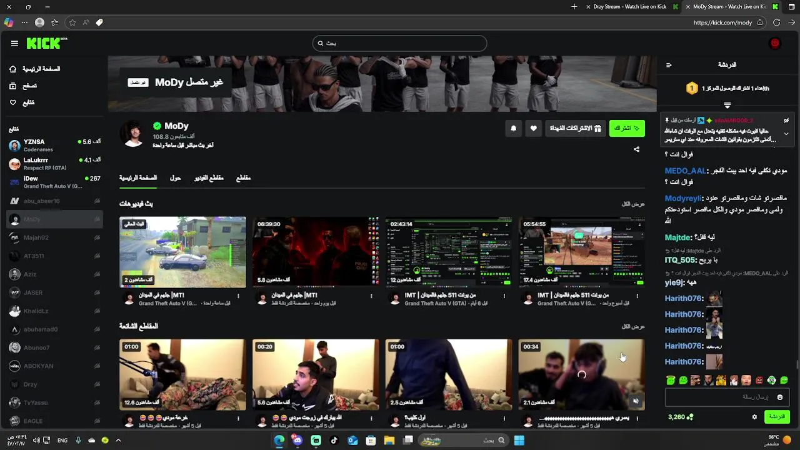Open the Following (متابع) sidebar heart item
Viewport: 800px width, 450px height.
click(x=22, y=102)
